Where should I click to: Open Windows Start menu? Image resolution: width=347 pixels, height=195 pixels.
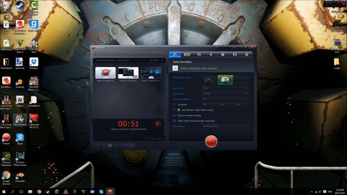pyautogui.click(x=4, y=192)
